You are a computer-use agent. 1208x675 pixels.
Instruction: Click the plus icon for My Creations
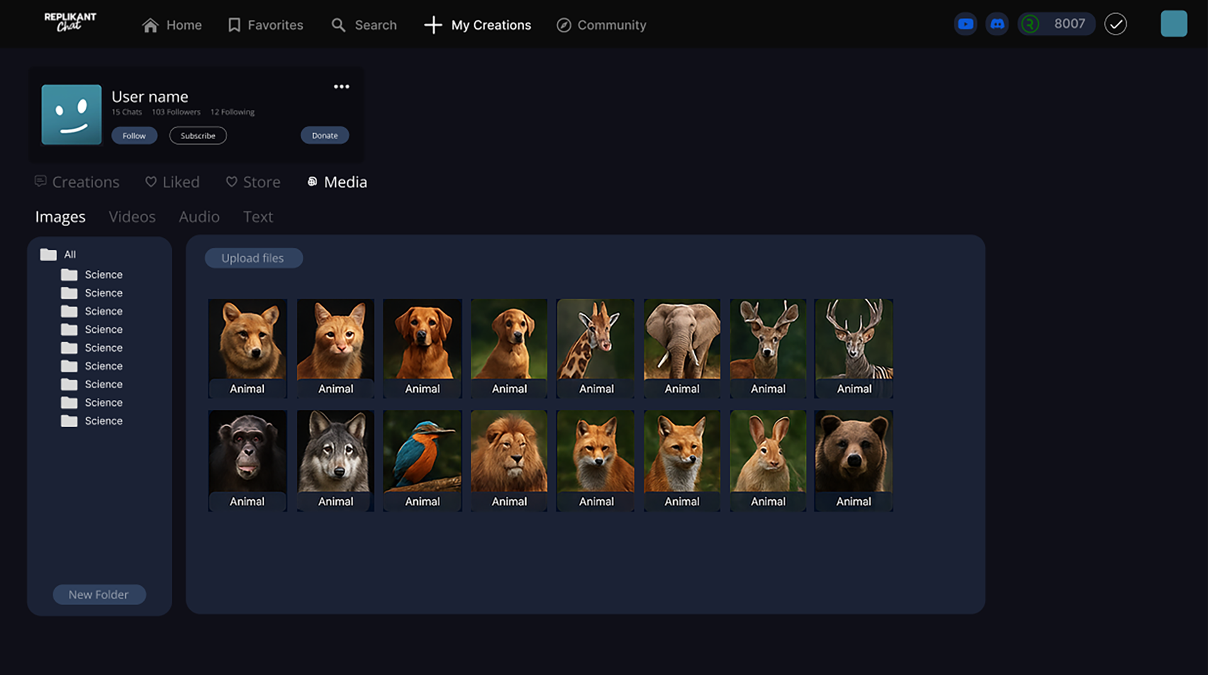click(432, 25)
